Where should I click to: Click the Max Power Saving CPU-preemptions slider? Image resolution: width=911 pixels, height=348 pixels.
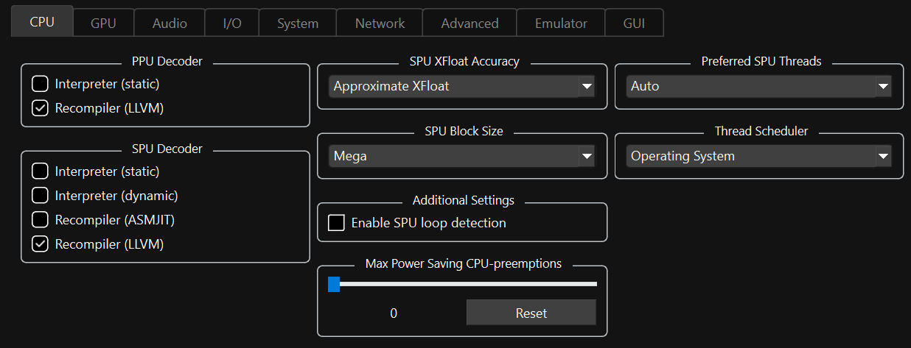(x=463, y=284)
